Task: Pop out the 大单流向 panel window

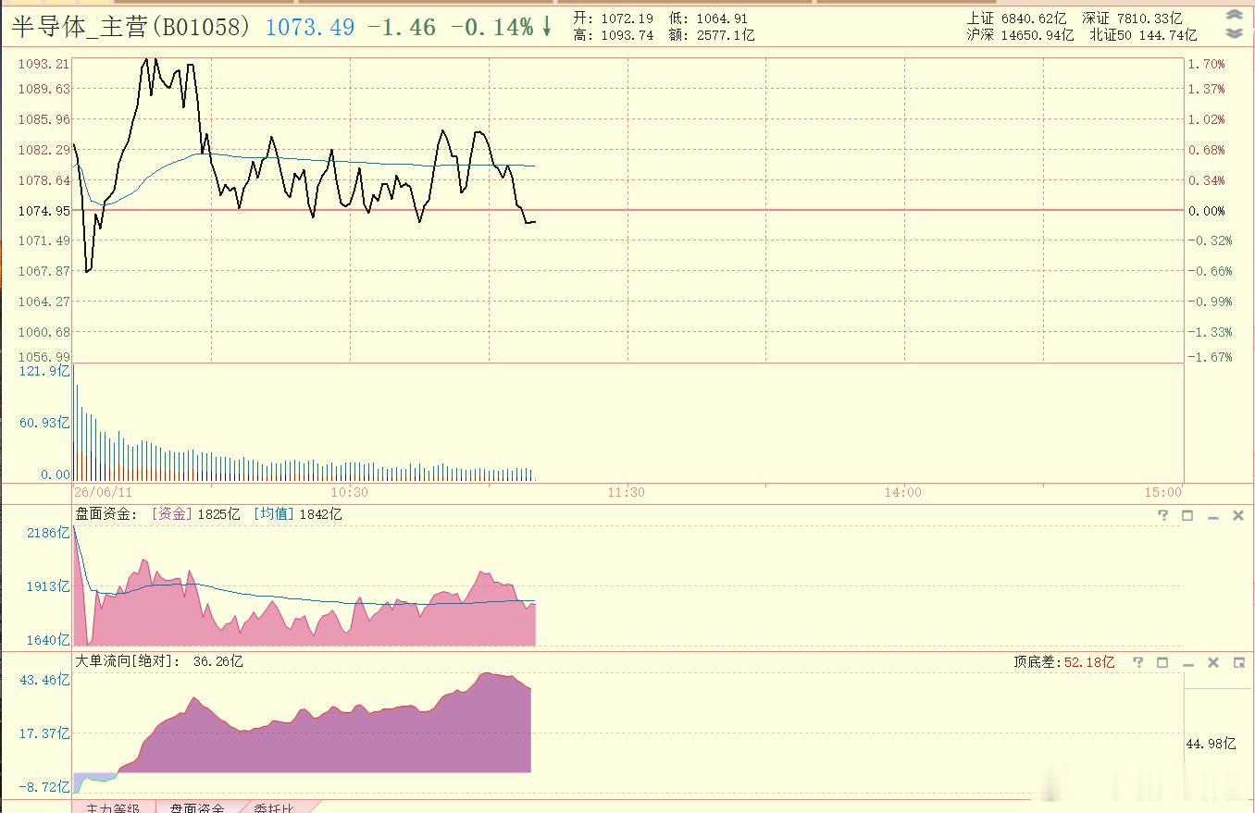Action: tap(1238, 662)
